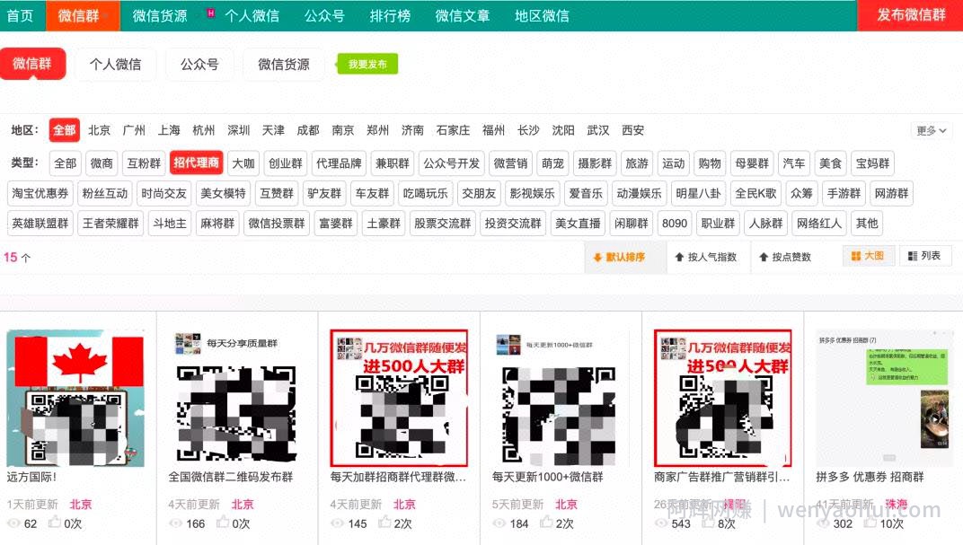
Task: Click thumbs-up icon on 每天更新1000+微信群 card
Action: [x=546, y=523]
